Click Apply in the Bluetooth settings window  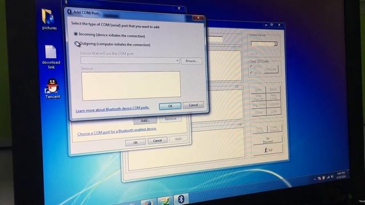(x=179, y=139)
